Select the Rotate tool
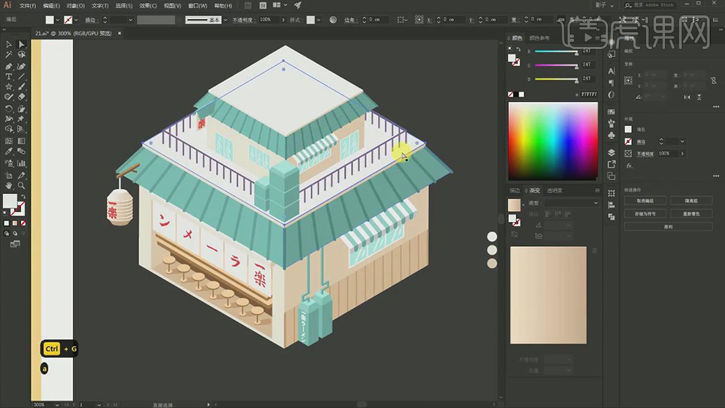Image resolution: width=725 pixels, height=408 pixels. point(9,108)
